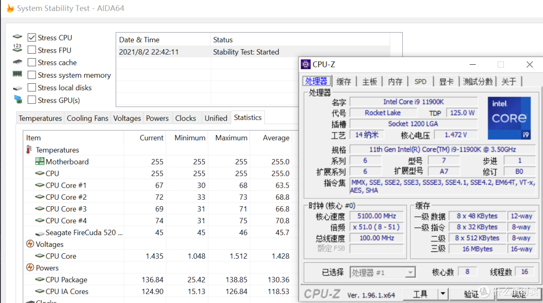Viewport: 543px width, 303px height.
Task: Click the GPU monitor icon beside Stress GPU(s)
Action: 18,100
